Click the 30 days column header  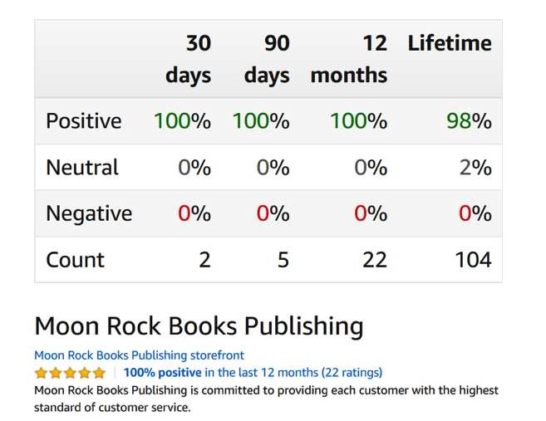point(188,59)
